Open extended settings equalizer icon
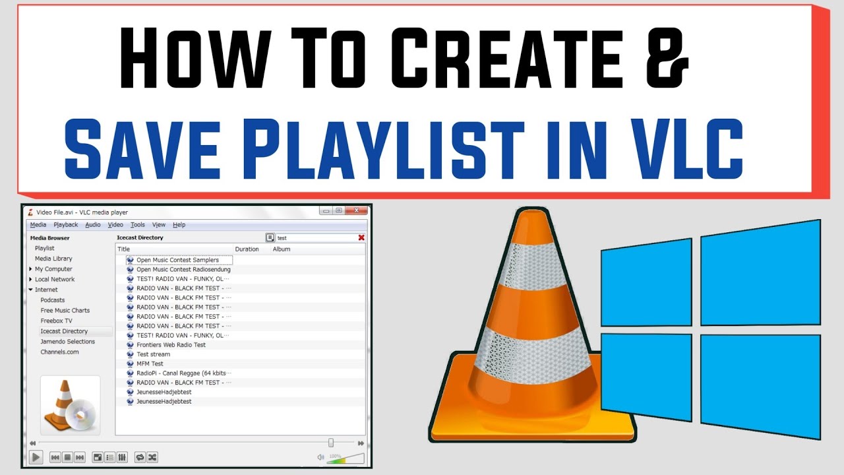Screen dimensions: 844x475 [x=122, y=457]
